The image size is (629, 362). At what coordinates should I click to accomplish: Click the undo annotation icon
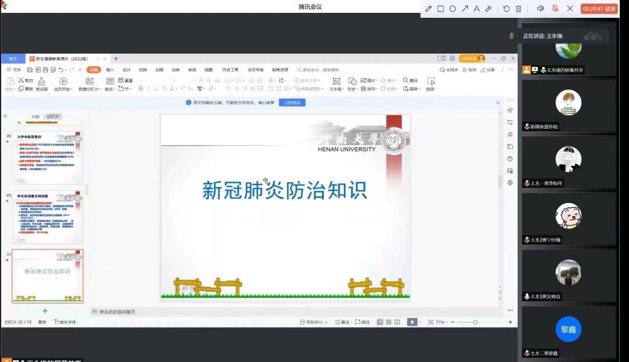pyautogui.click(x=506, y=9)
